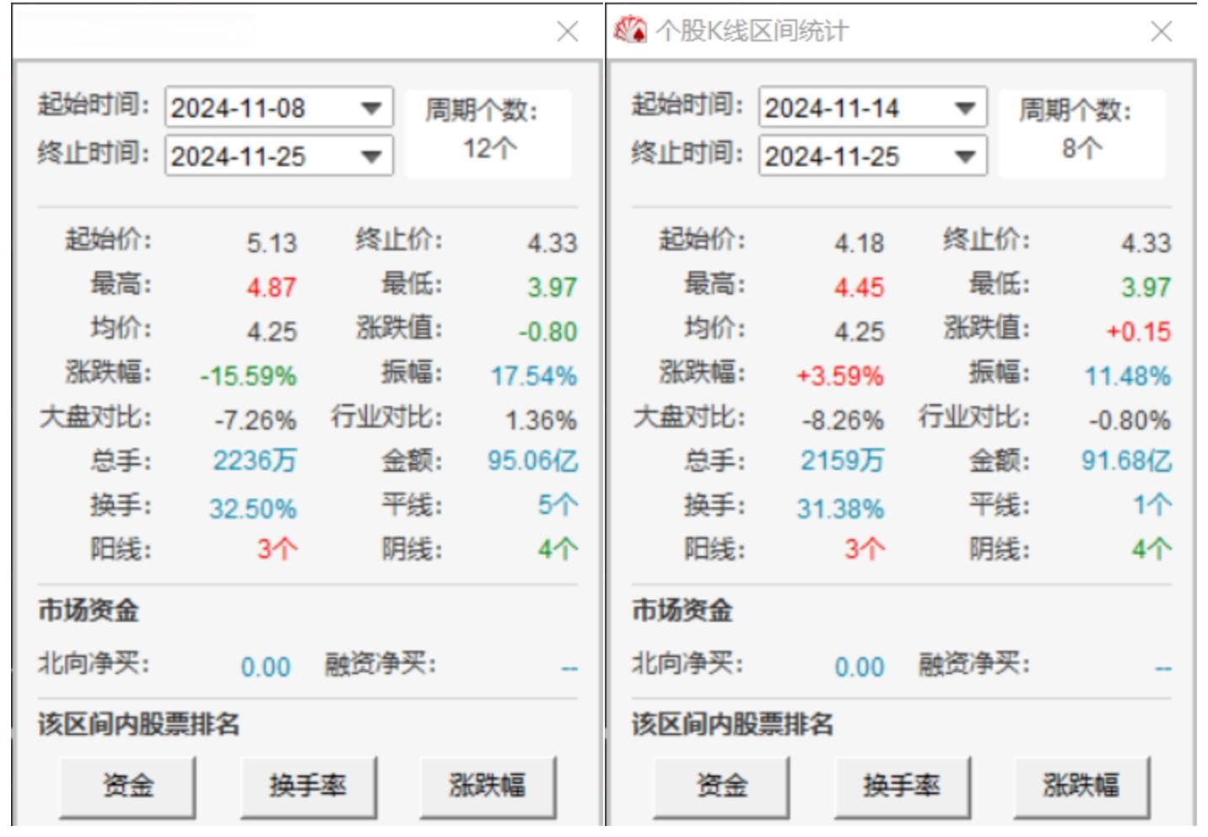1208x837 pixels.
Task: Click the 2024-11-08 start date field
Action: (x=279, y=108)
